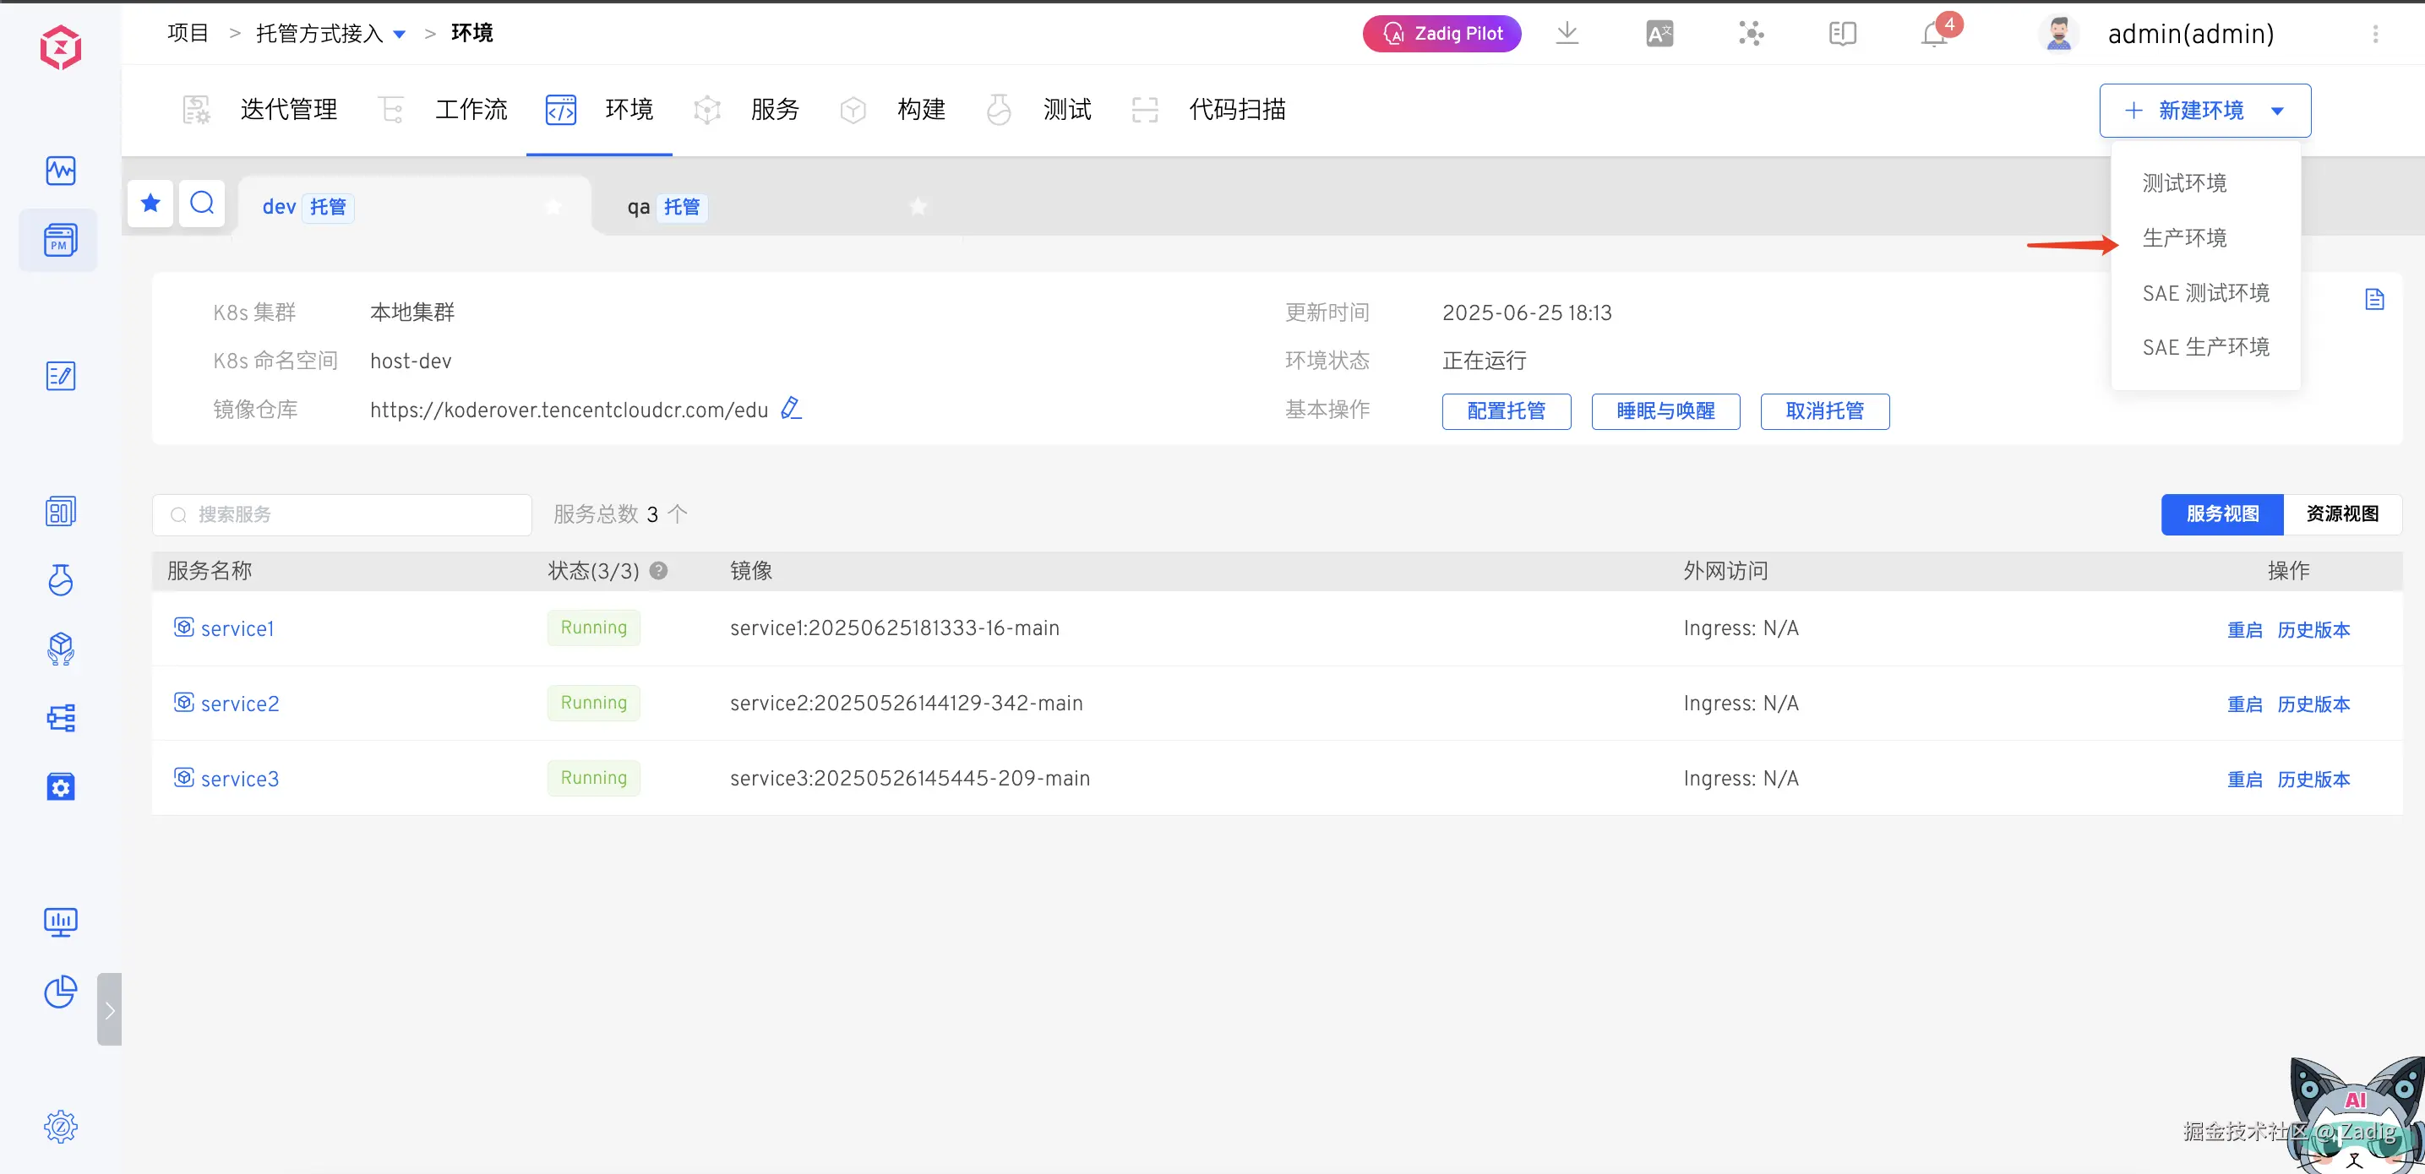Viewport: 2425px width, 1174px height.
Task: Click the download icon in header
Action: pos(1567,34)
